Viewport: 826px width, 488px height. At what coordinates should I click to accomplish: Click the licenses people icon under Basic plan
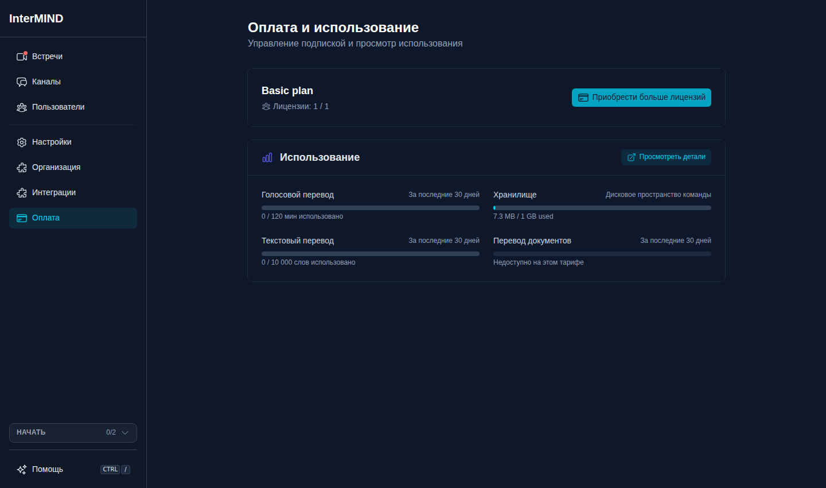click(x=266, y=106)
